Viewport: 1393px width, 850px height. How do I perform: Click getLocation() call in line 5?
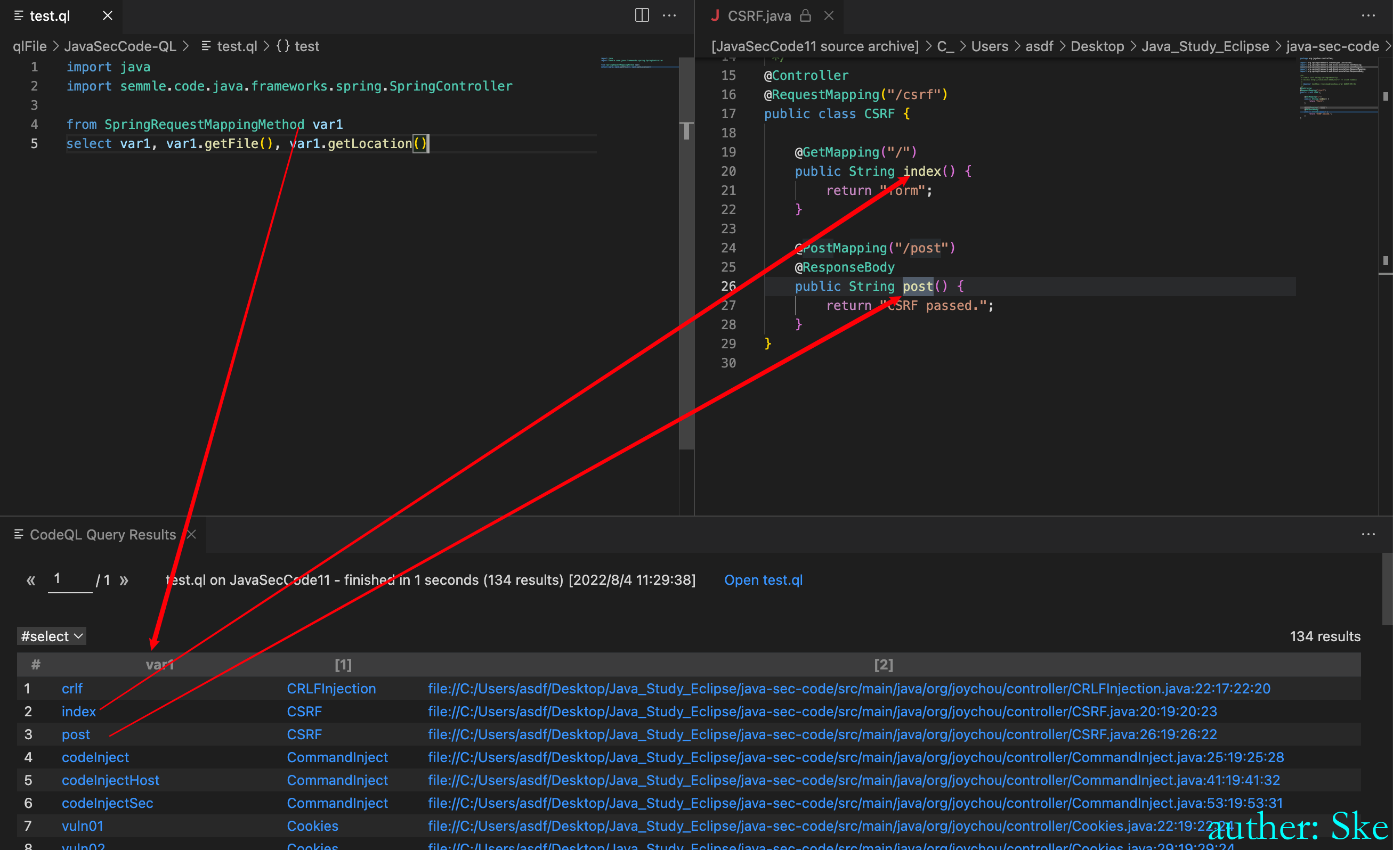[377, 144]
